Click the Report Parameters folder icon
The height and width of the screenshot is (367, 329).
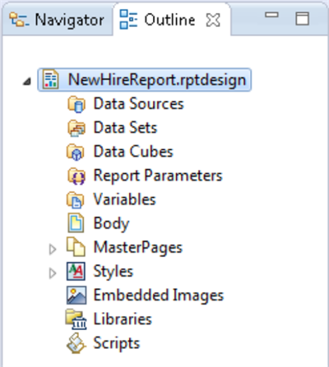(76, 176)
